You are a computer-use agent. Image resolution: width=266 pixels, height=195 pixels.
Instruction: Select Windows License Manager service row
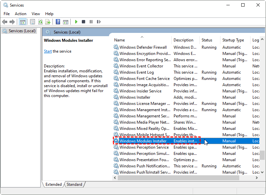[x=186, y=103]
